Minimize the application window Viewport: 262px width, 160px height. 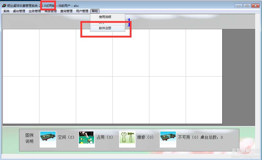238,6
